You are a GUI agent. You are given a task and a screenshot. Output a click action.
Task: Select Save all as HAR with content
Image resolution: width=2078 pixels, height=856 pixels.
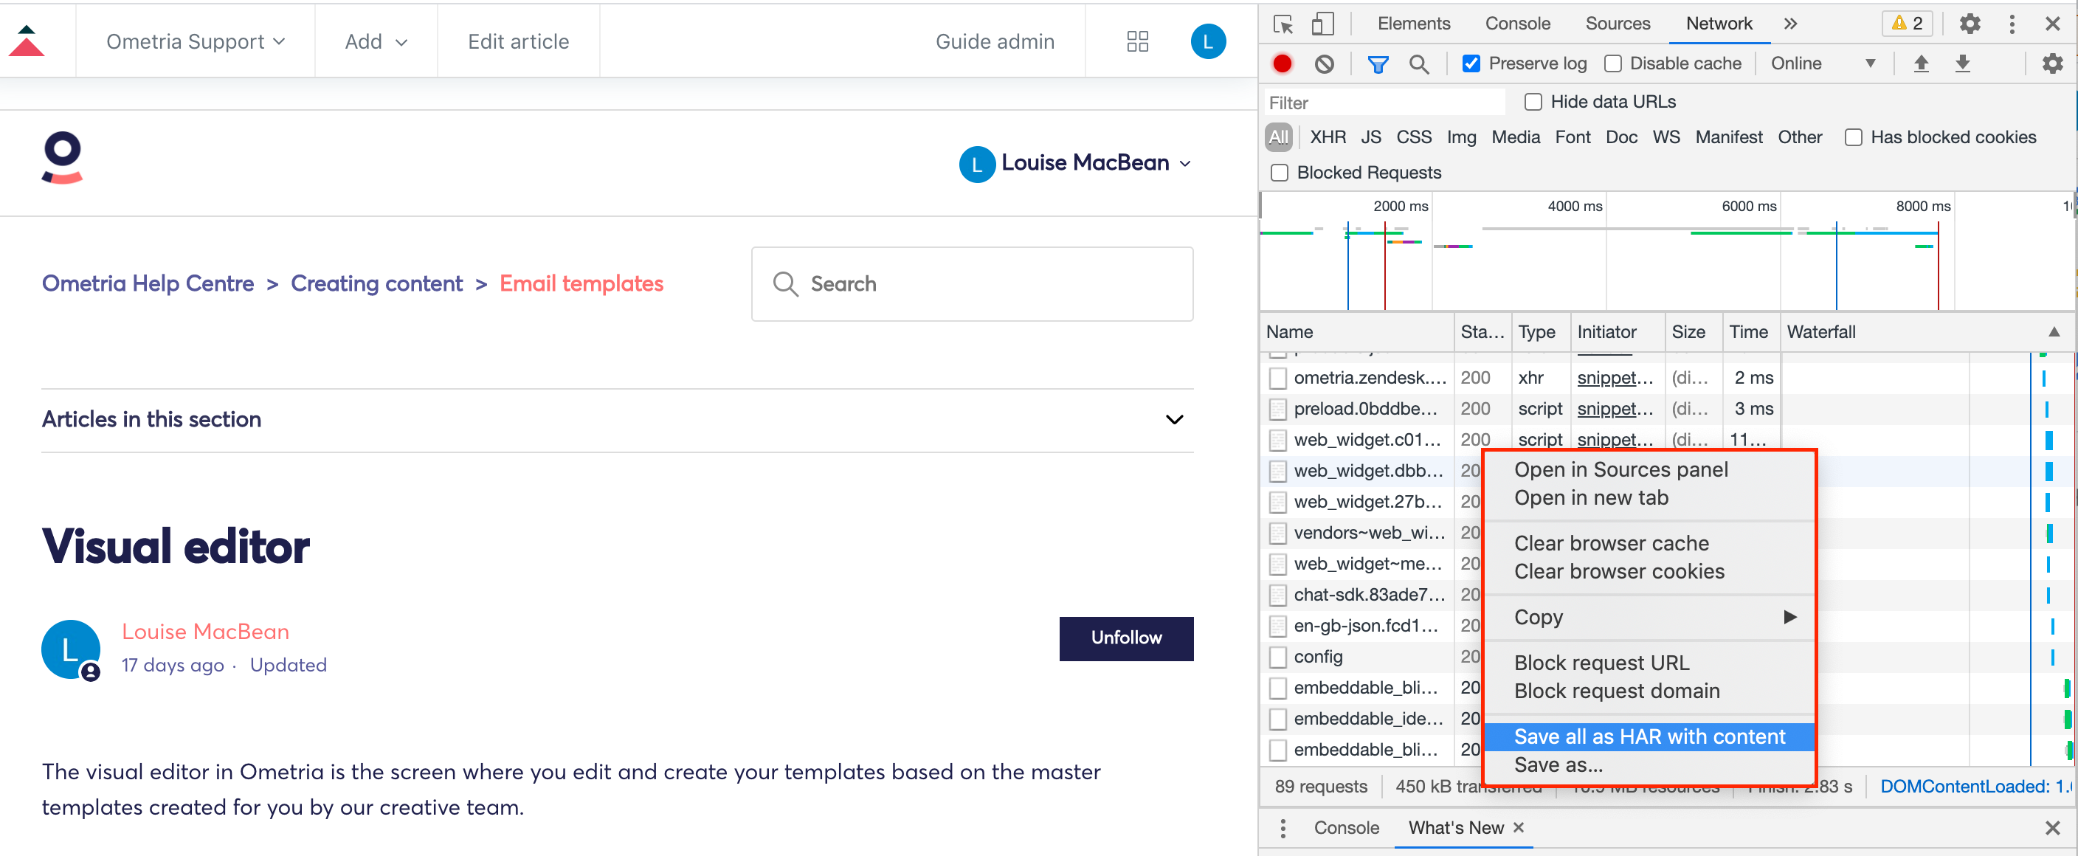(1649, 736)
